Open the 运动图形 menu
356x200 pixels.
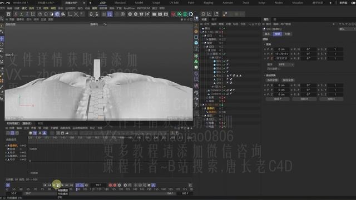click(70, 8)
